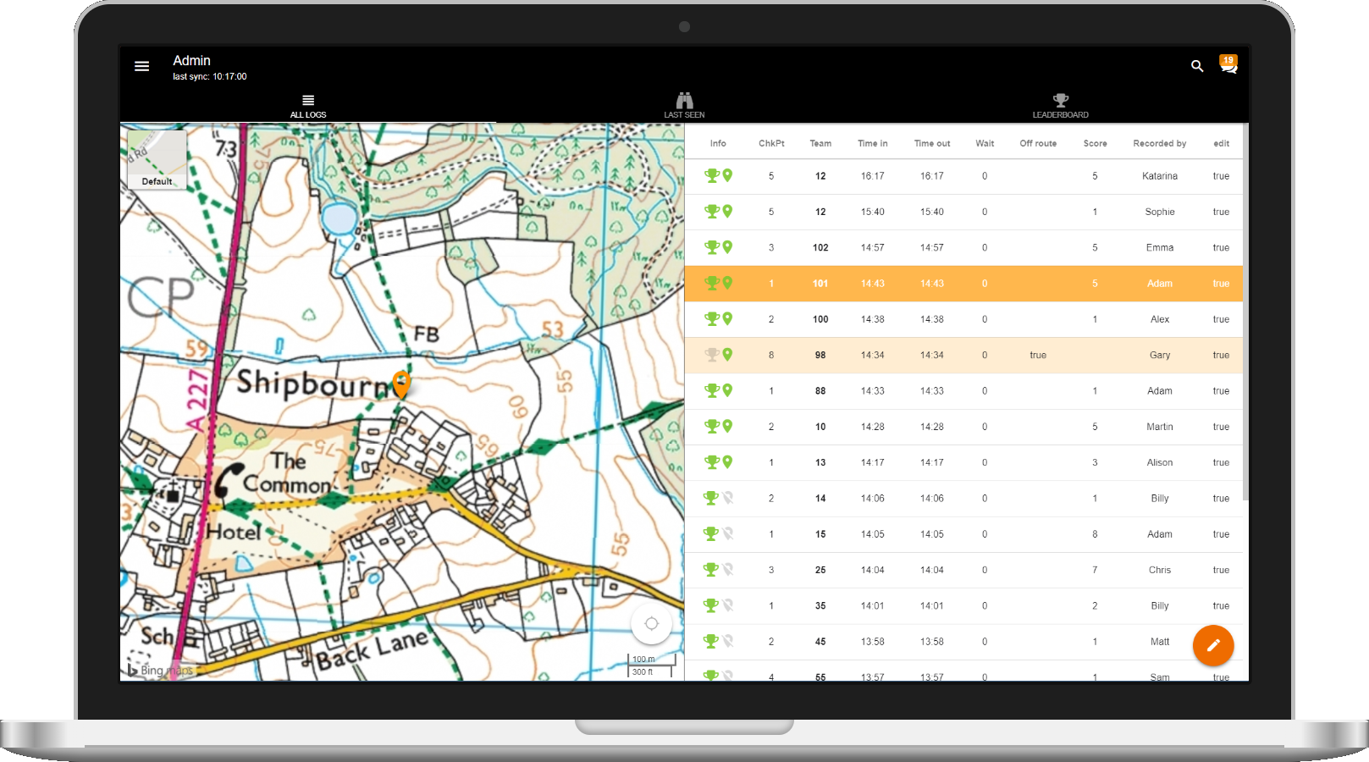
Task: Sort table by Score column header
Action: coord(1095,143)
